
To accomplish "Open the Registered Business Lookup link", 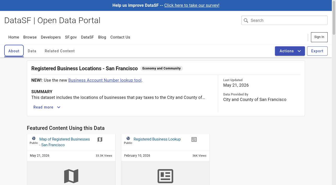I will pos(157,139).
